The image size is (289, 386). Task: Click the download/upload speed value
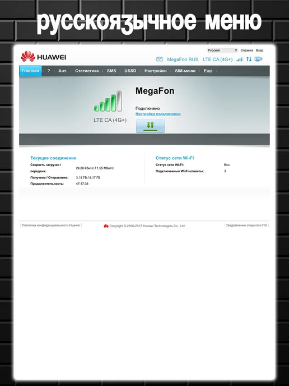95,168
